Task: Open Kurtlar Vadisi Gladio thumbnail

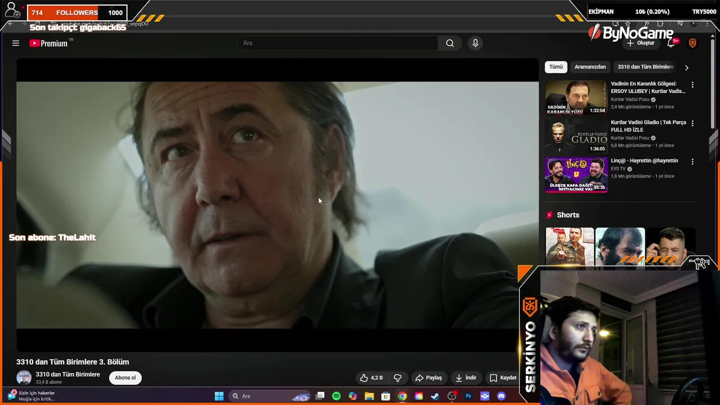Action: pyautogui.click(x=576, y=136)
